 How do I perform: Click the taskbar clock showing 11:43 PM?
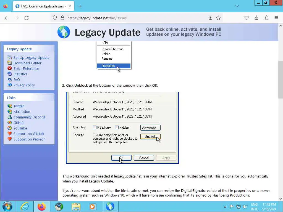click(269, 207)
